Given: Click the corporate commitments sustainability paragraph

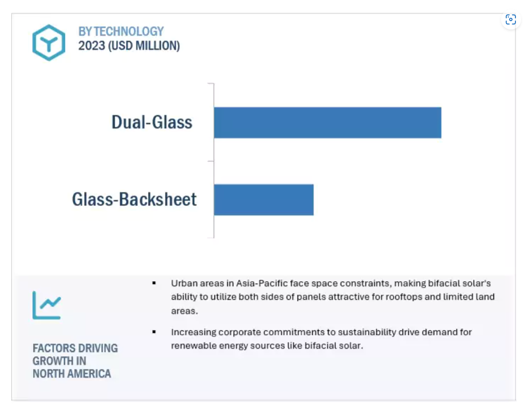Looking at the screenshot, I should pos(321,339).
